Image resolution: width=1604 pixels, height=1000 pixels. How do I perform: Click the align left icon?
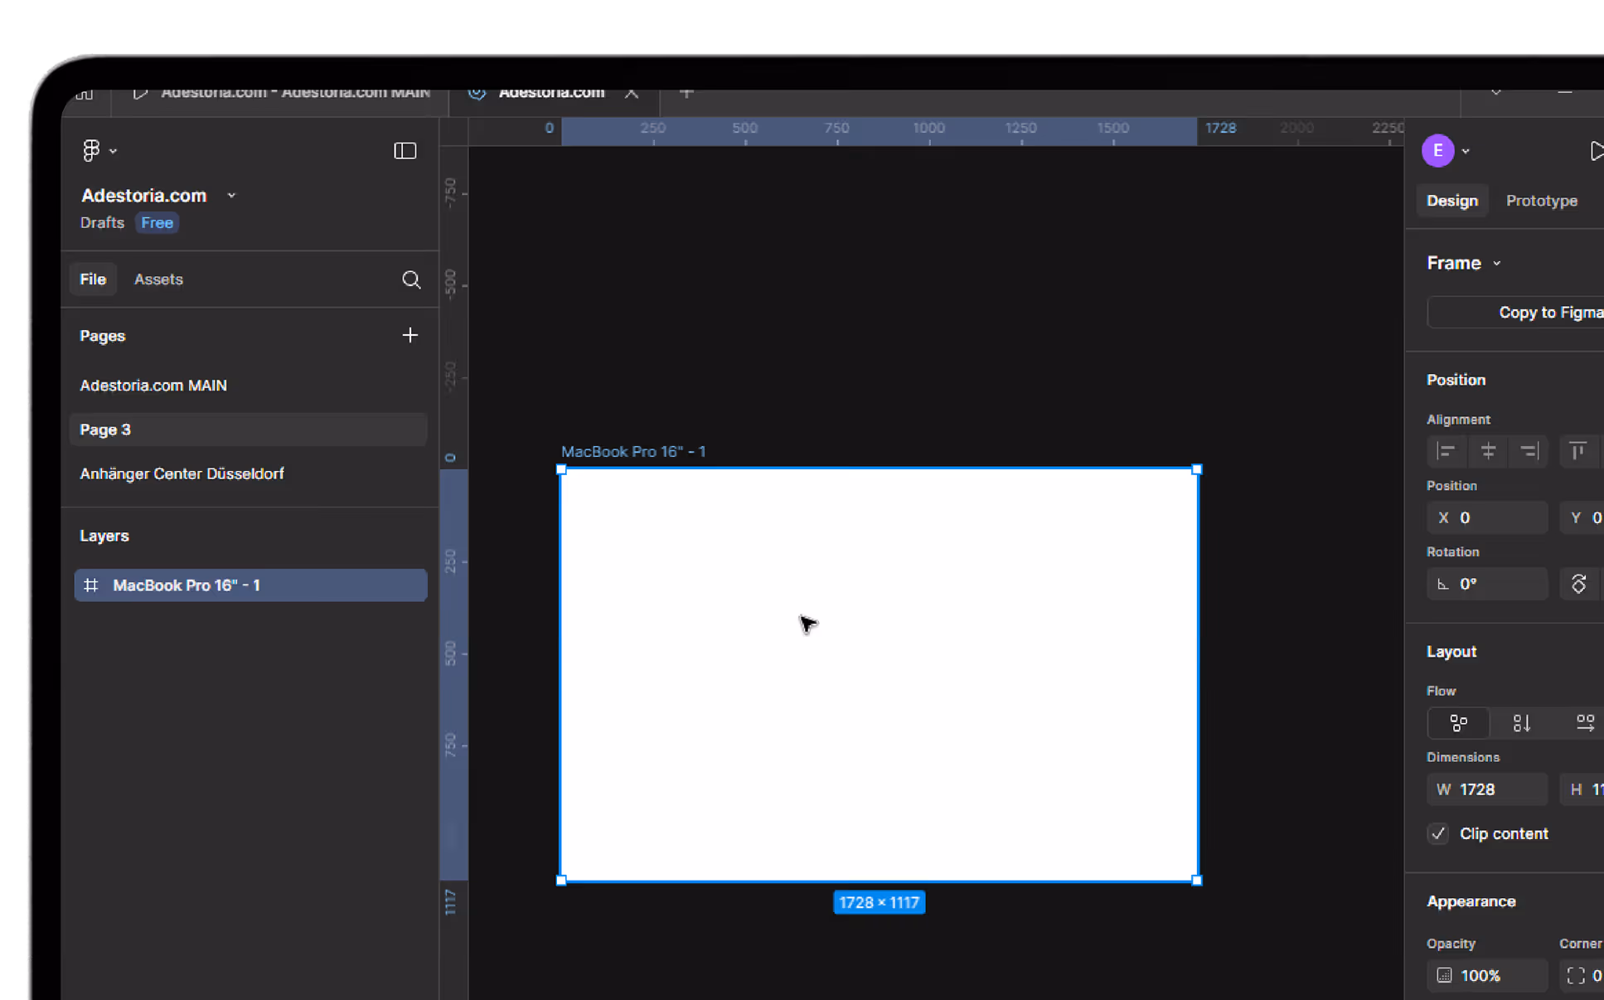point(1447,451)
